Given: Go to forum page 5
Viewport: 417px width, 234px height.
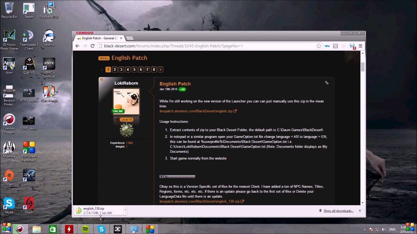Looking at the screenshot, I should pos(134,70).
